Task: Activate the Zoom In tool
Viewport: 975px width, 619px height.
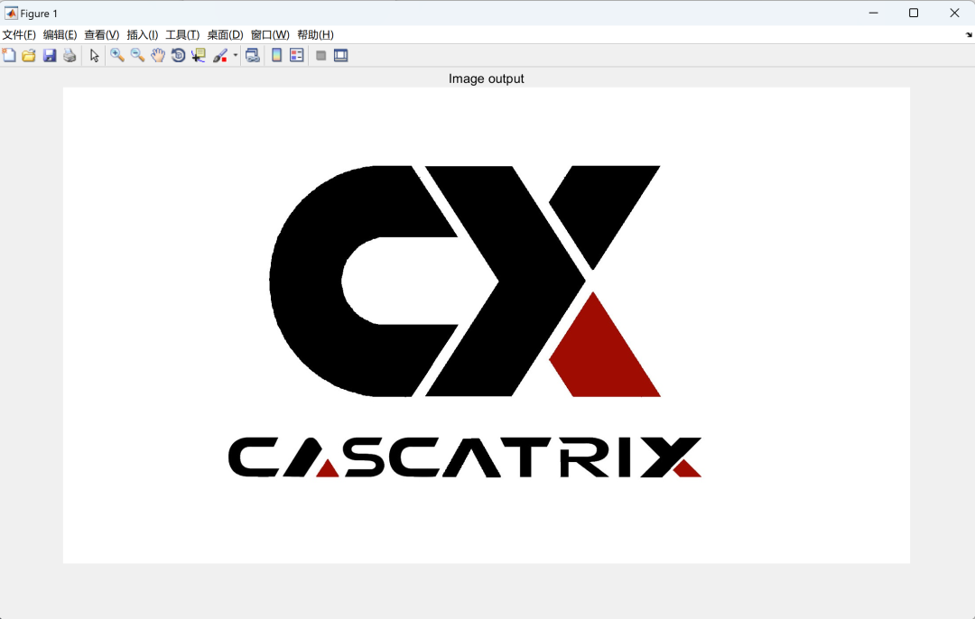Action: (x=116, y=55)
